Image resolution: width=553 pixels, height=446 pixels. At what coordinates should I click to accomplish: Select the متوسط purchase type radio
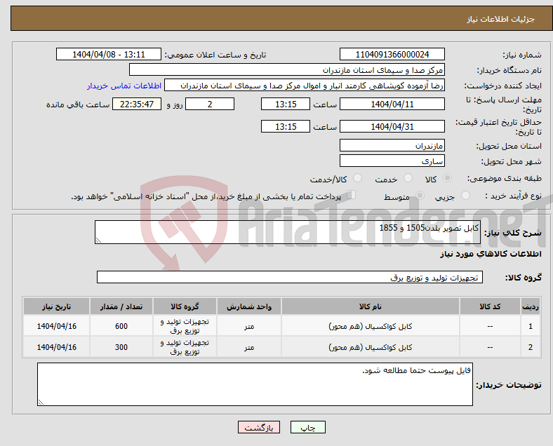point(420,196)
